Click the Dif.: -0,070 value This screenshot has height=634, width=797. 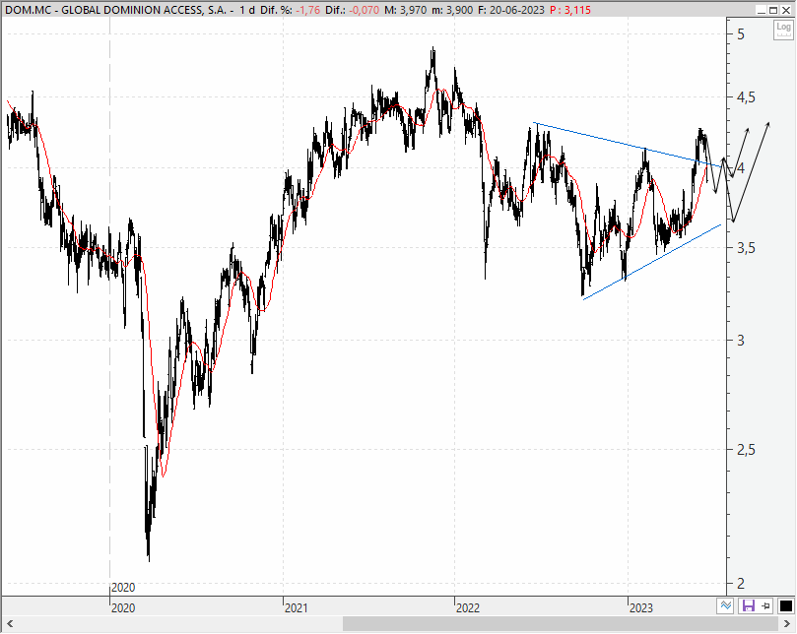click(x=353, y=10)
